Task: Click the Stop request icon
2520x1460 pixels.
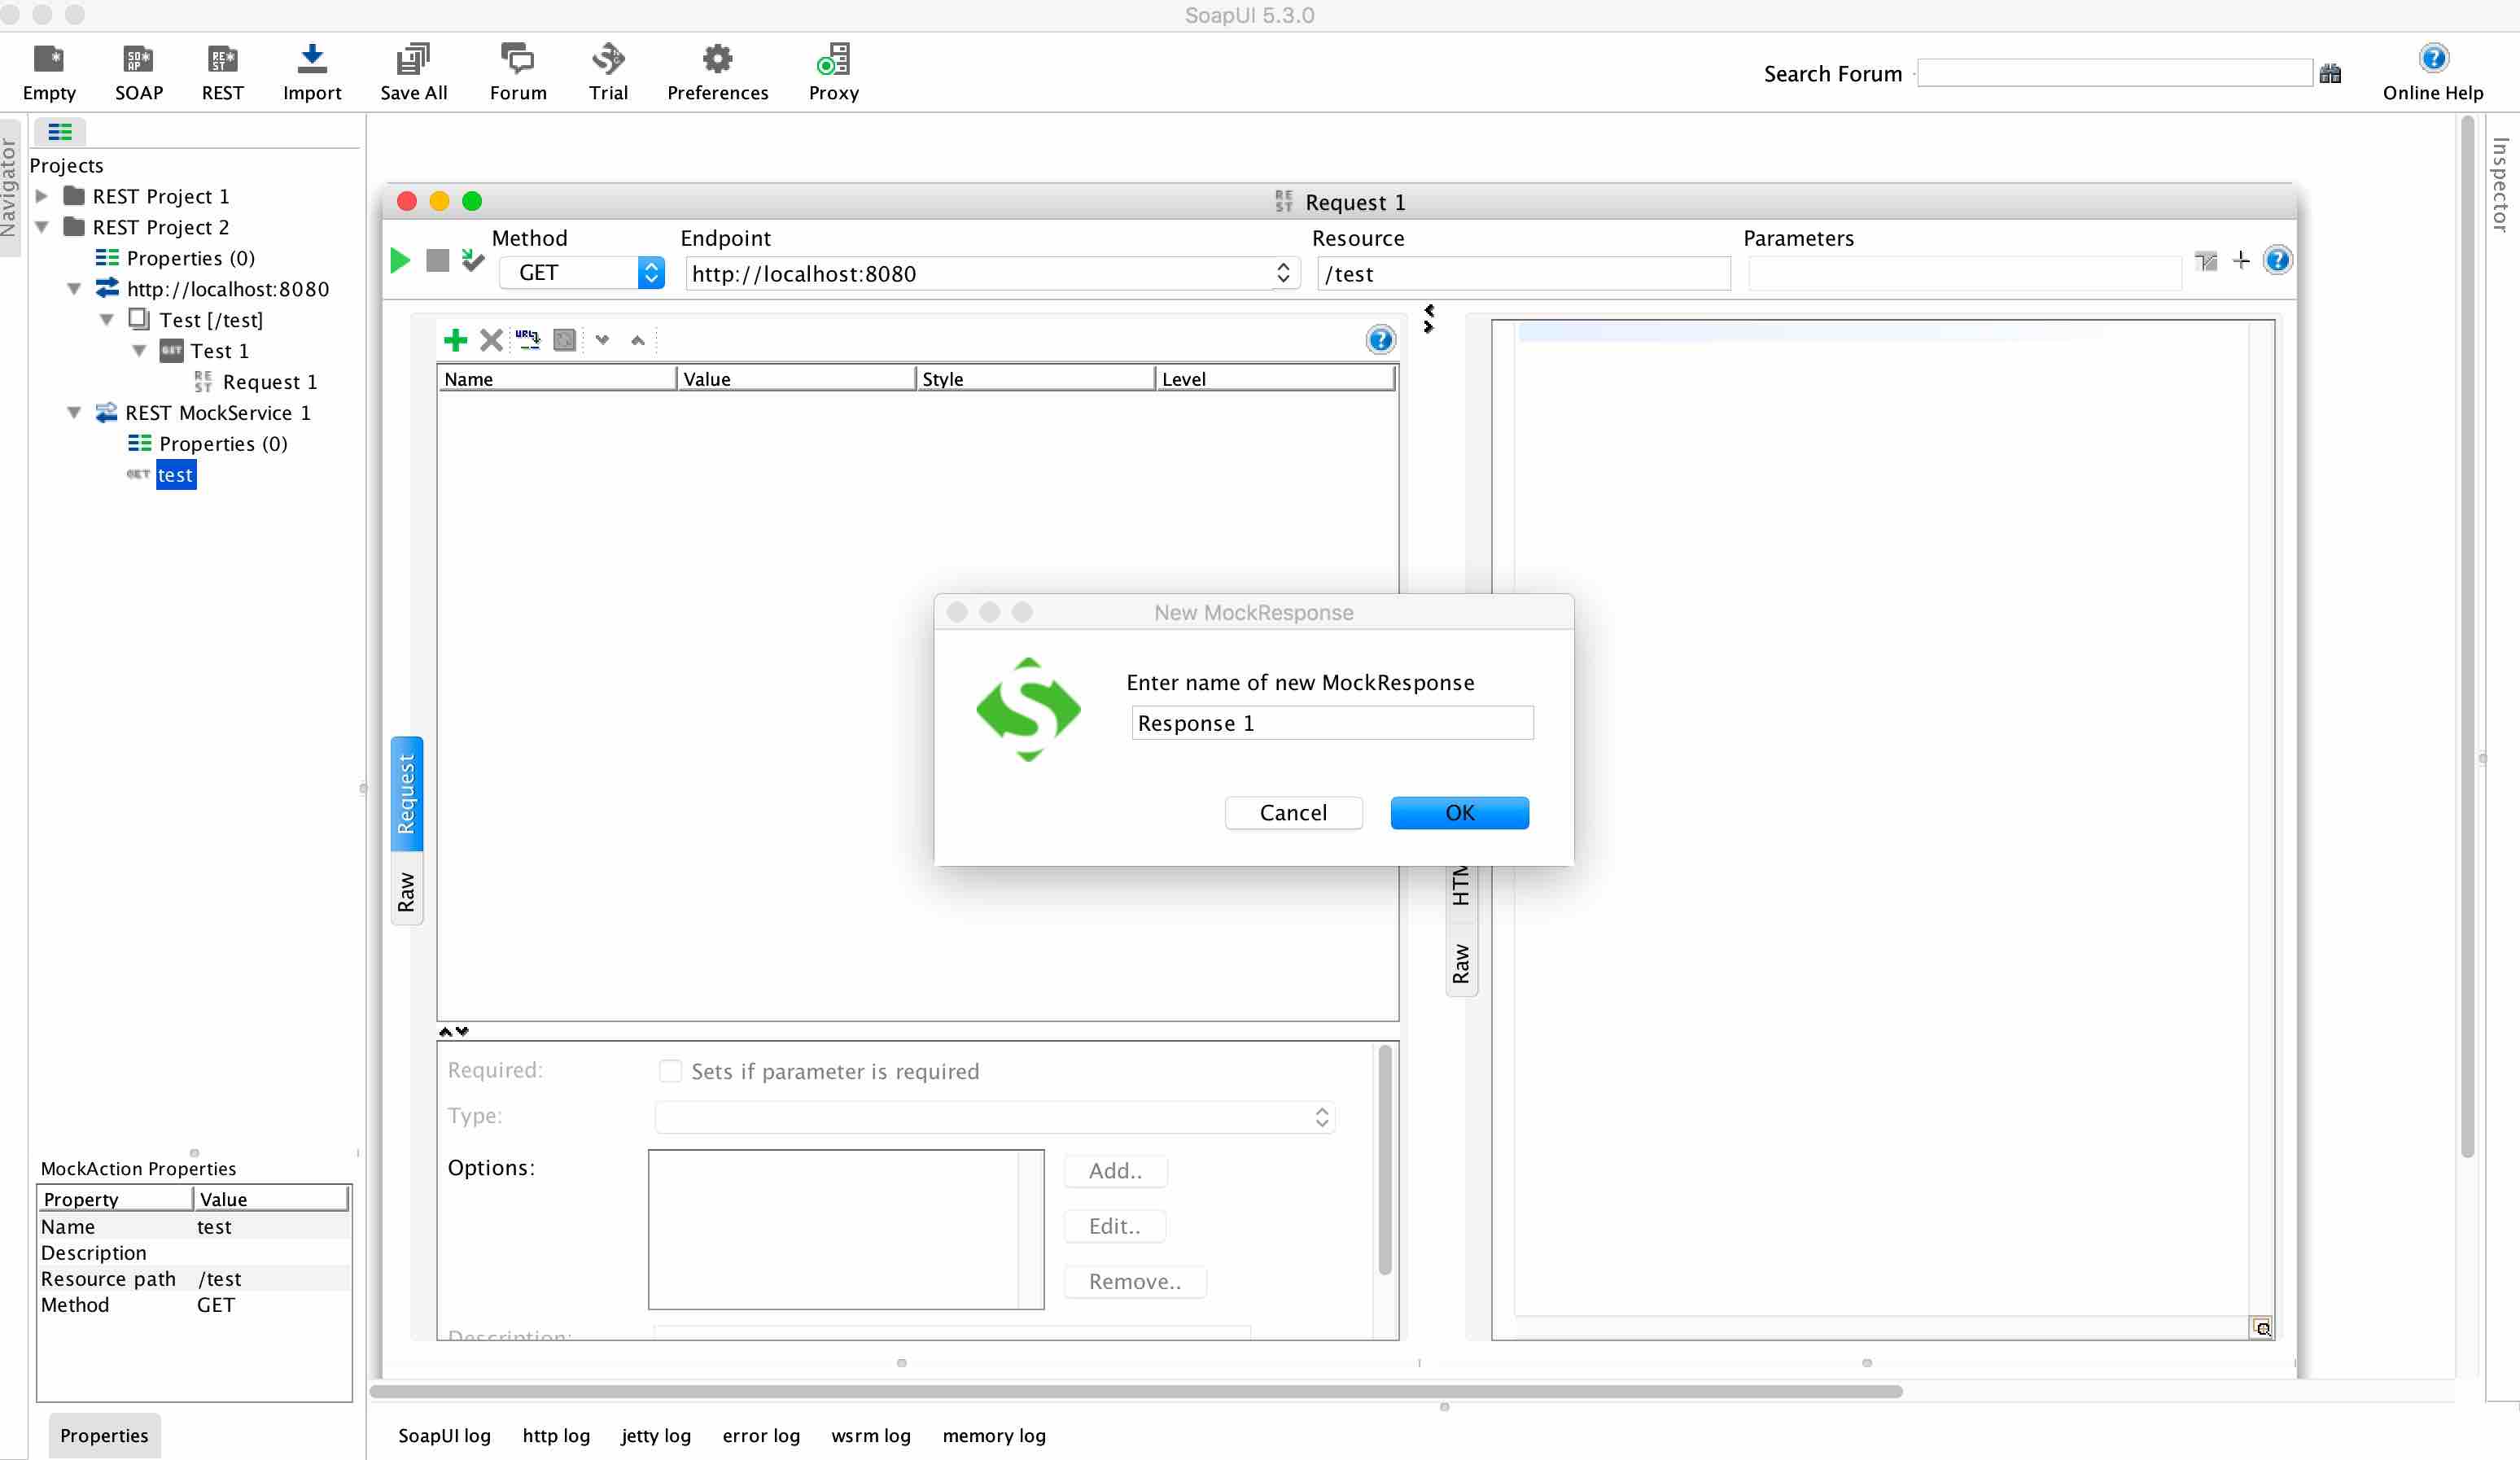Action: click(x=436, y=260)
